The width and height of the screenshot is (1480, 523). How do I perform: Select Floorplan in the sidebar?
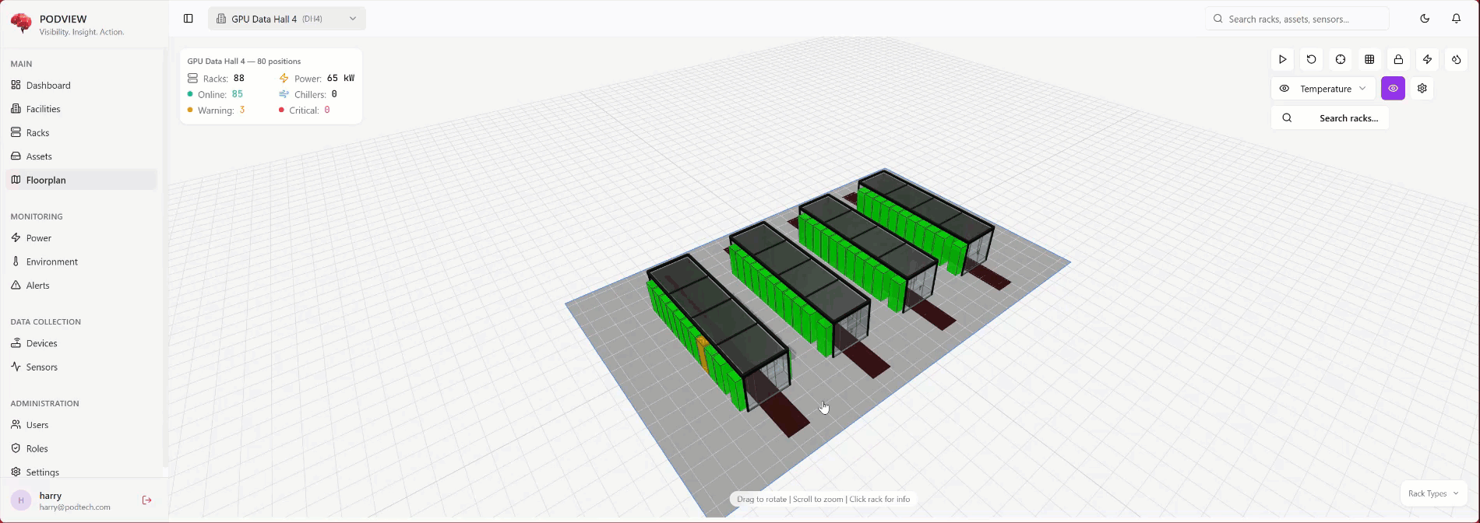pyautogui.click(x=81, y=180)
